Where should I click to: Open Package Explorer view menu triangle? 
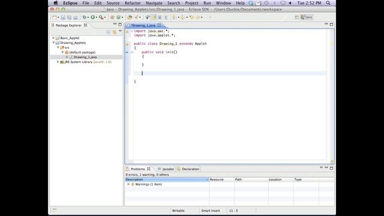click(x=120, y=31)
